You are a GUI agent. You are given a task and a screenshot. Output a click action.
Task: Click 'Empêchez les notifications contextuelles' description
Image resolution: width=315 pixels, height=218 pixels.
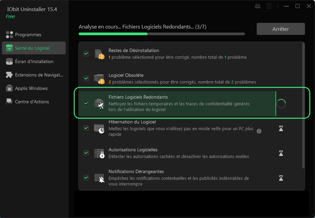[x=179, y=181]
